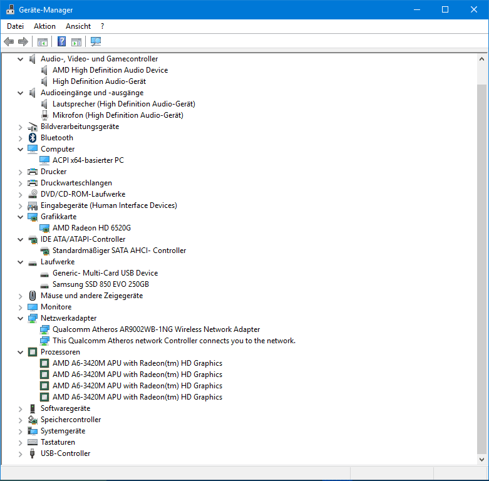Click the scrollbar up arrow
Viewport: 489px width, 481px height.
[481, 59]
